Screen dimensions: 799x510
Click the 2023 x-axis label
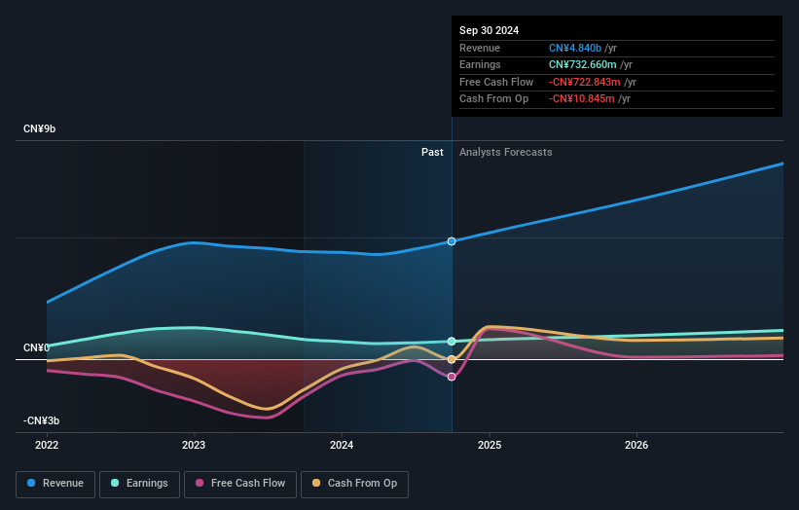point(194,446)
